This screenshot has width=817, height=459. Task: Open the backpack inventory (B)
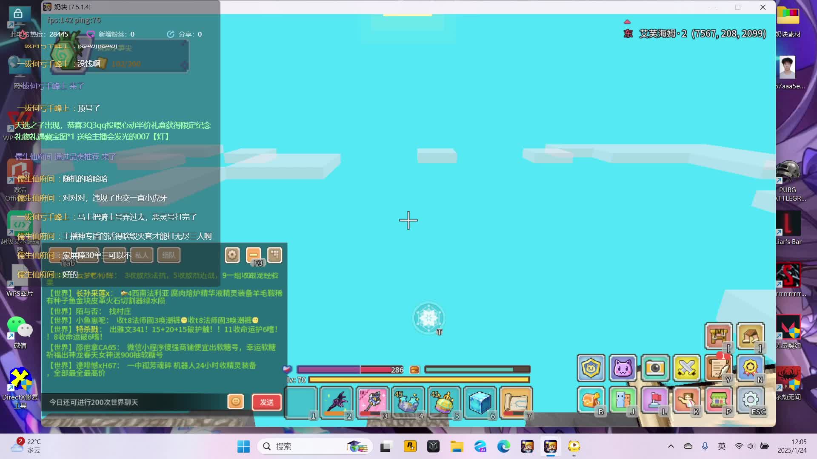click(591, 400)
